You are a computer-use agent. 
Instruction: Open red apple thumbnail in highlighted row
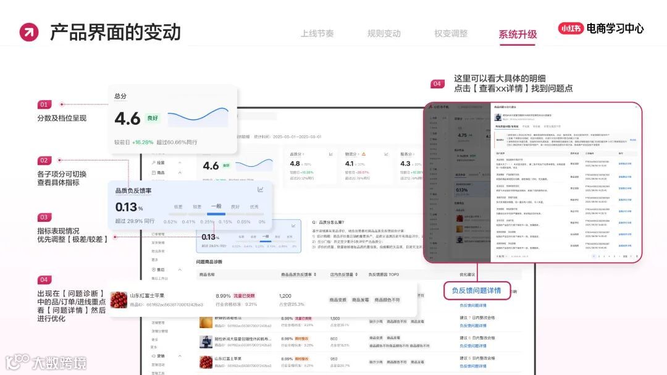pyautogui.click(x=119, y=300)
